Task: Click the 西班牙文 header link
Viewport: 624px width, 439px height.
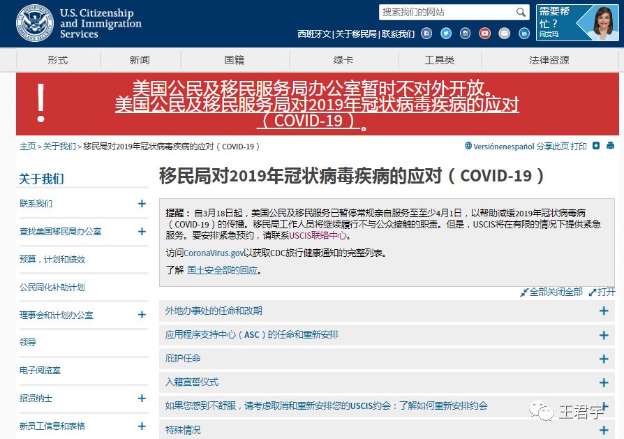Action: (314, 34)
